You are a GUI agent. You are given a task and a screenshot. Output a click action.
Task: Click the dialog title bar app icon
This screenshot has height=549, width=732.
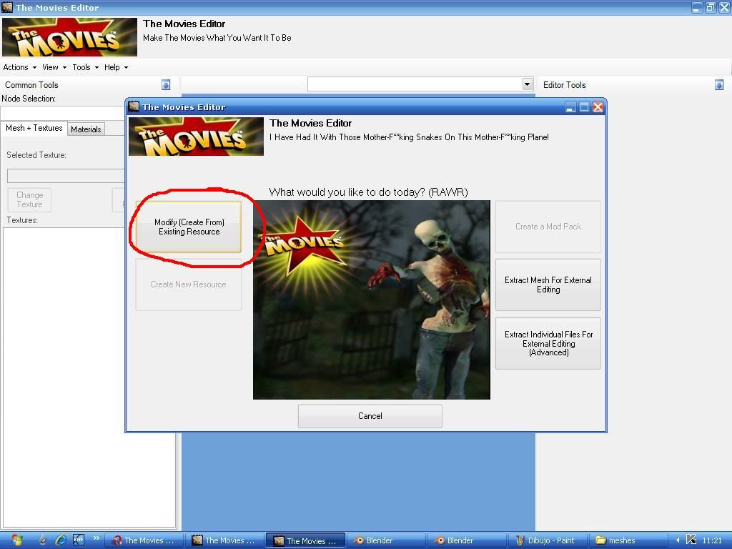[x=134, y=107]
